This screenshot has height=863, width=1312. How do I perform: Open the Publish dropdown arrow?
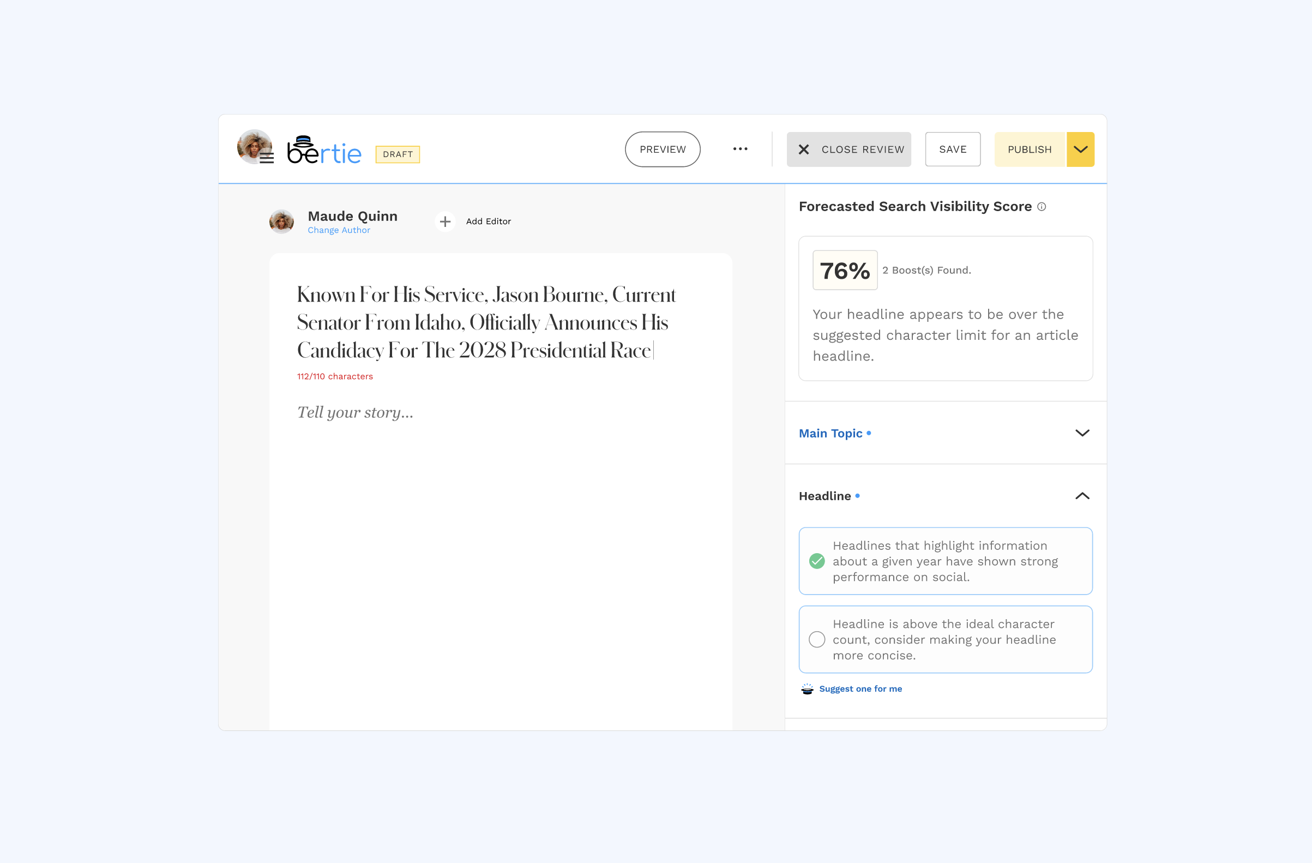(x=1080, y=149)
